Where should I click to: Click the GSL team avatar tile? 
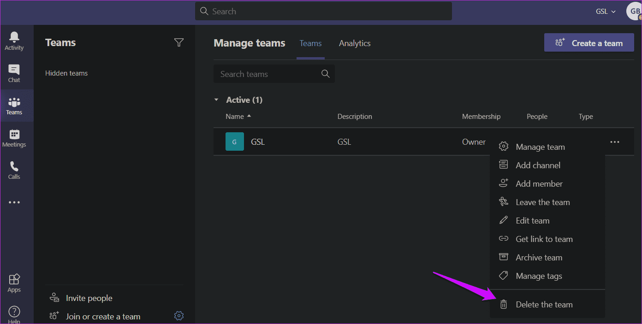coord(235,141)
